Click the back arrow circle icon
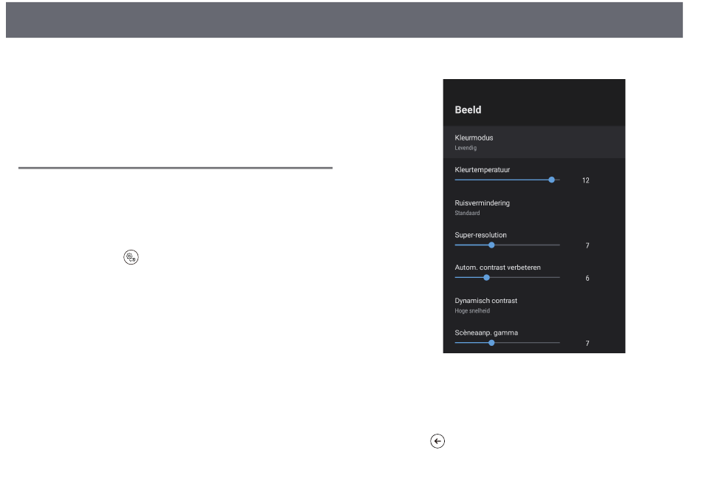This screenshot has height=487, width=702. 437,441
